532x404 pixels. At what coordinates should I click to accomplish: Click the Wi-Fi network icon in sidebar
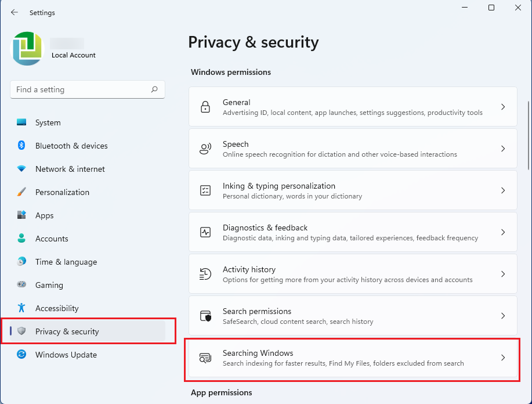click(x=21, y=169)
